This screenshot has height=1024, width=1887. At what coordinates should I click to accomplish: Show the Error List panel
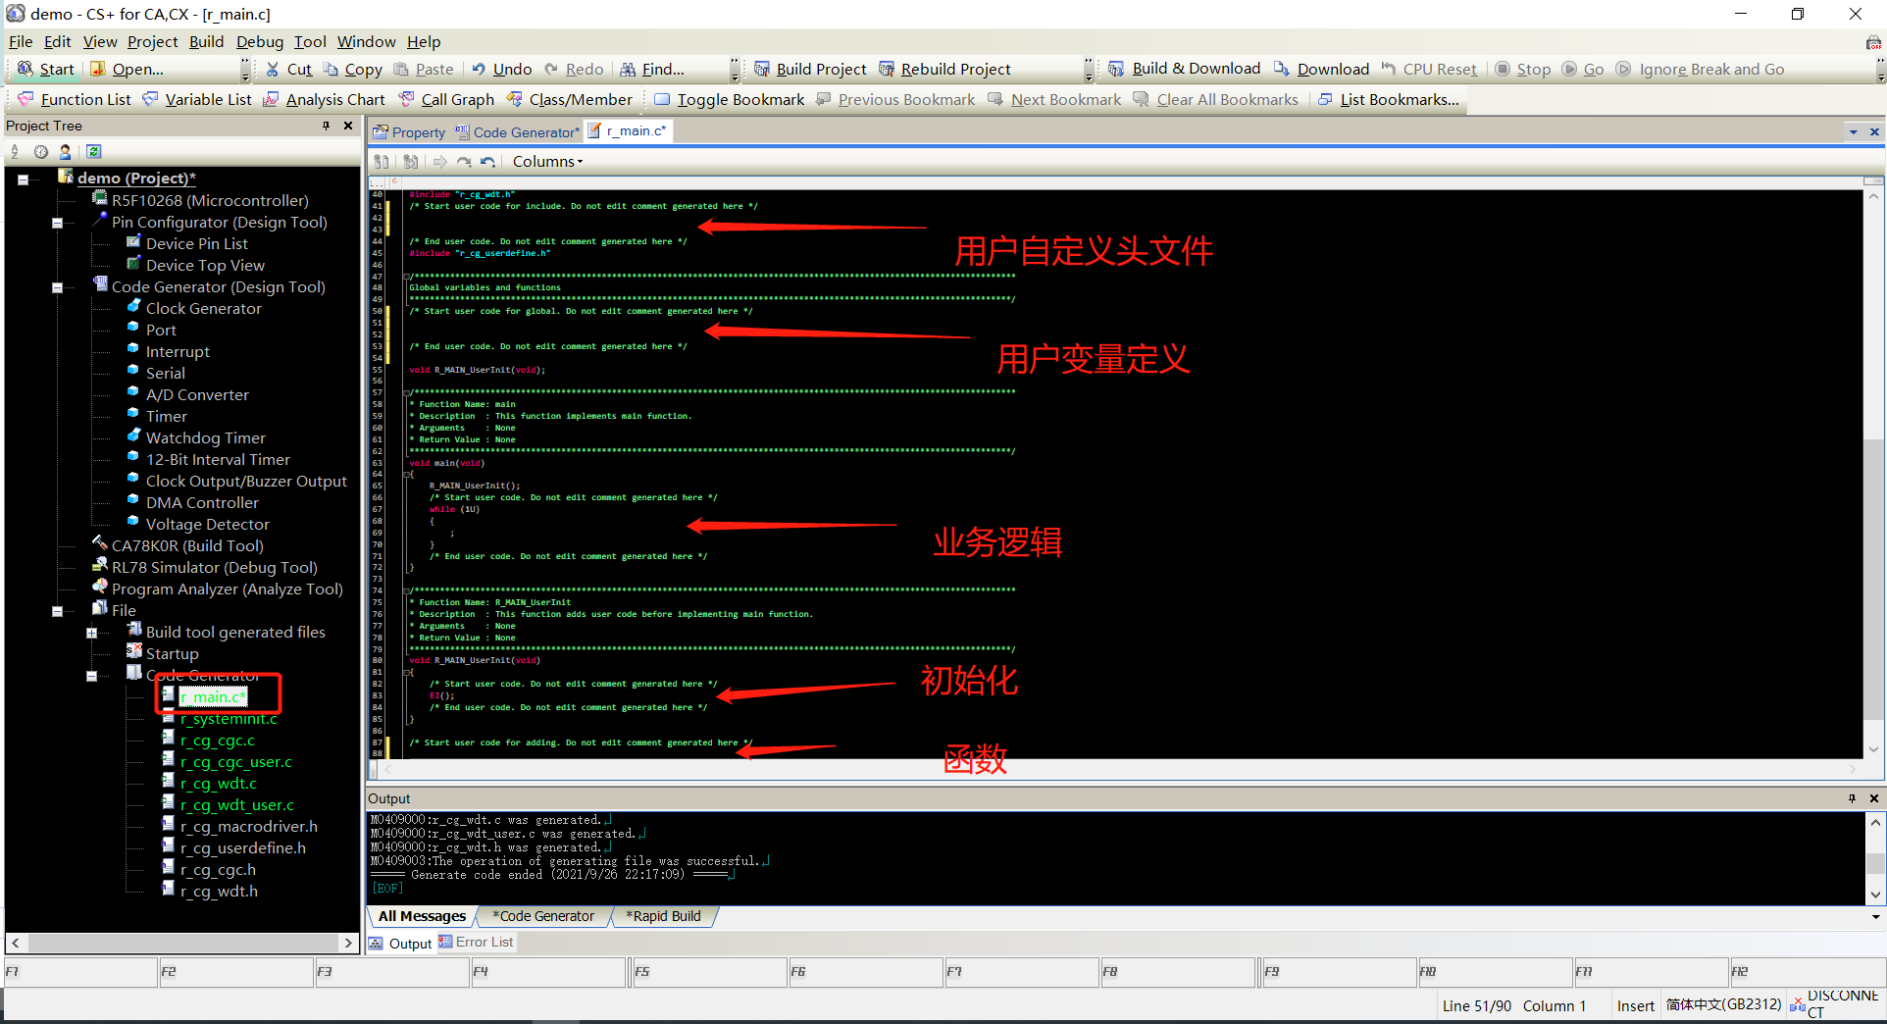point(476,942)
